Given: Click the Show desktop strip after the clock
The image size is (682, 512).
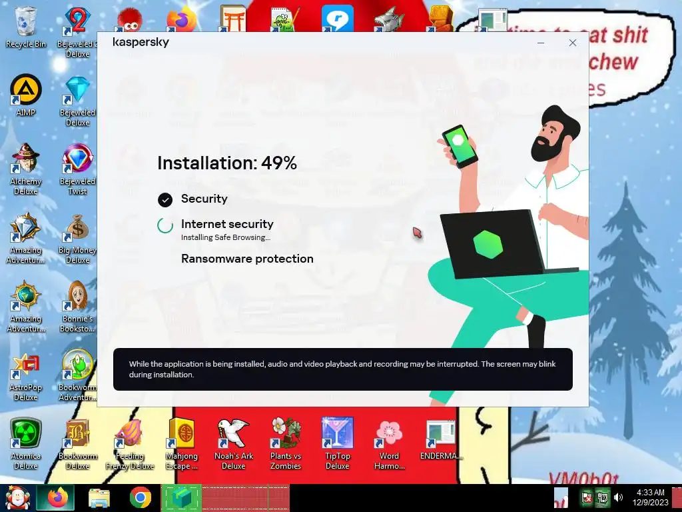Looking at the screenshot, I should pyautogui.click(x=677, y=498).
